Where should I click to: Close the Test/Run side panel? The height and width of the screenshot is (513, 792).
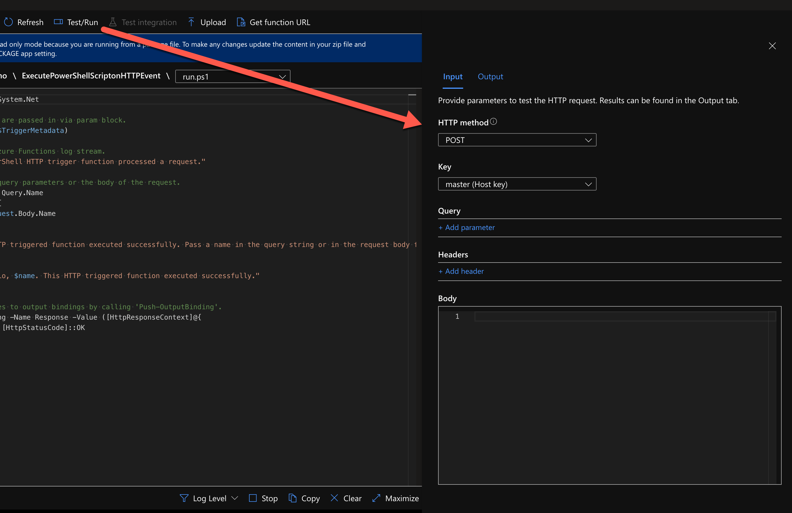click(x=772, y=46)
